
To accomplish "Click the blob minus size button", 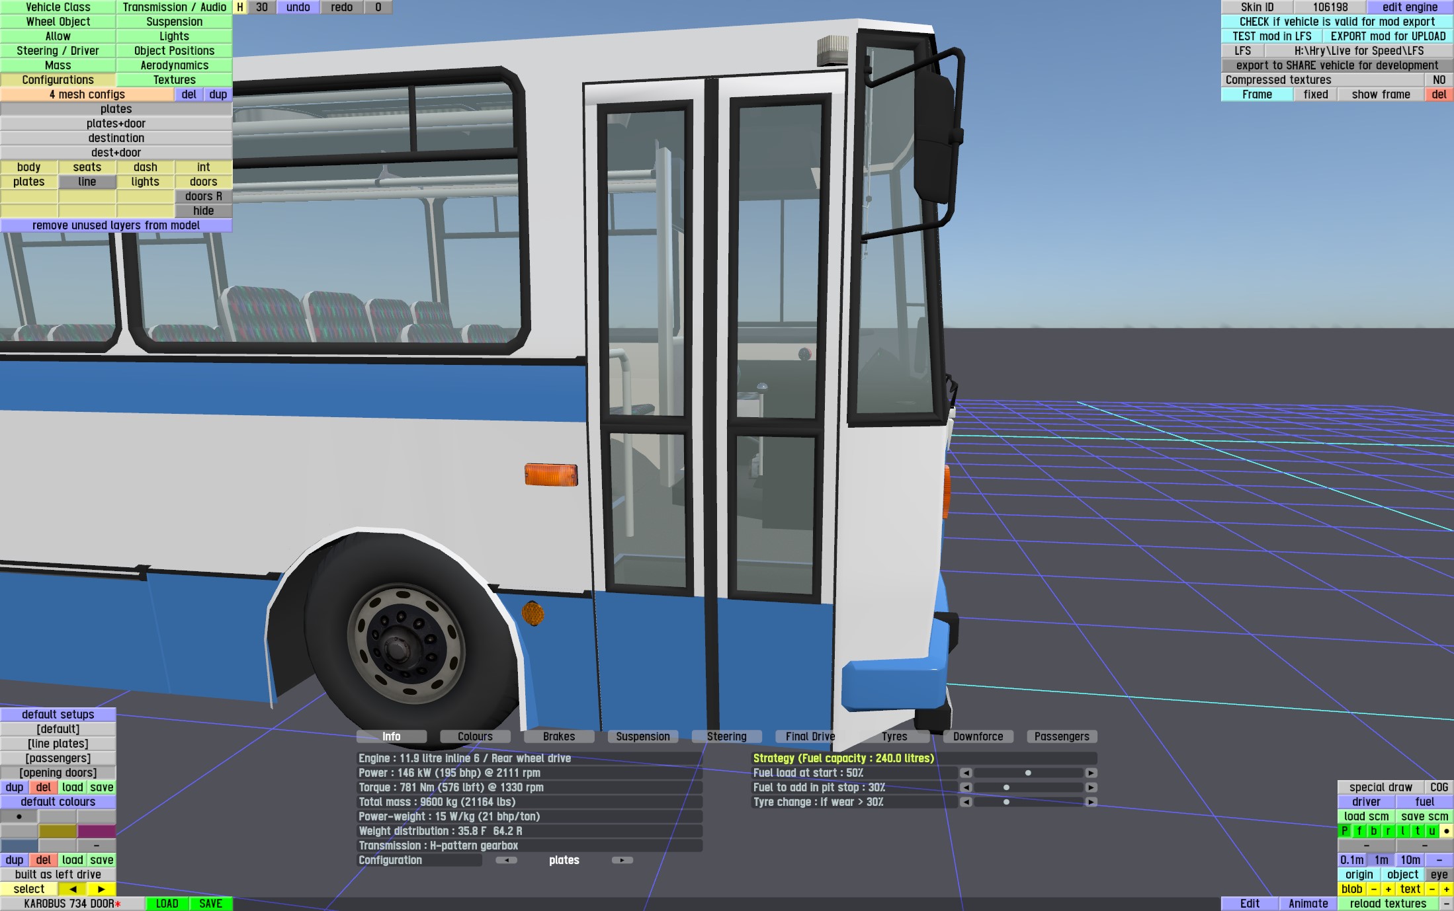I will tap(1373, 889).
